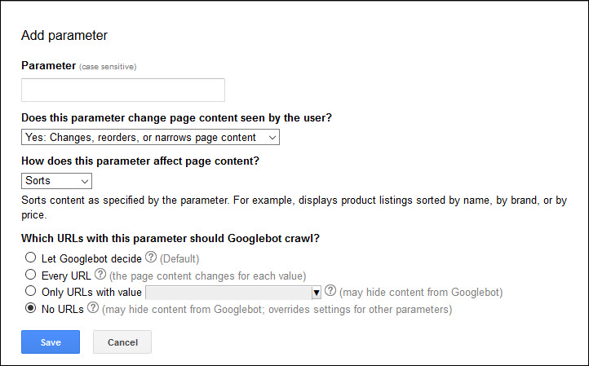Select the Let Googlebot decide option
This screenshot has height=366, width=589.
click(x=31, y=259)
